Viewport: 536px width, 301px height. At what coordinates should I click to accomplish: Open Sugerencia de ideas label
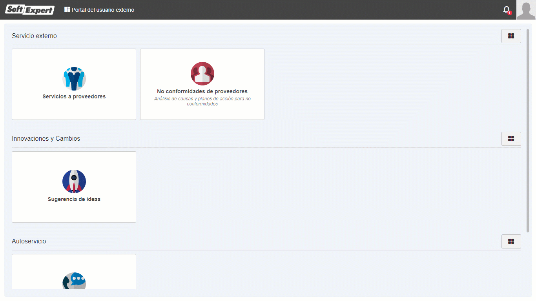[74, 199]
